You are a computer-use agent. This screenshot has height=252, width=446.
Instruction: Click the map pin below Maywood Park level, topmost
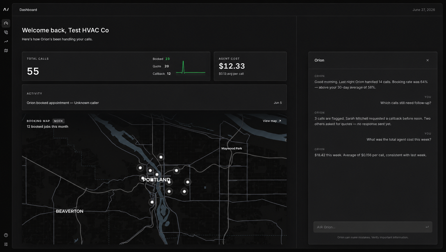tap(161, 157)
